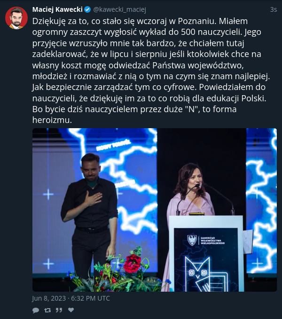282x319 pixels.
Task: Click the Samorząd Województwa Wielkopolskiego podium logo
Action: pyautogui.click(x=206, y=240)
